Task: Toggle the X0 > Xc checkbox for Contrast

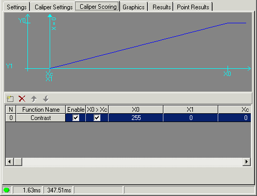Action: tap(97, 118)
